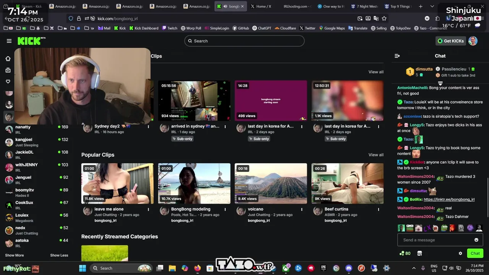The width and height of the screenshot is (489, 275).
Task: Open options menu for BongBong modeling clip
Action: coord(225,209)
